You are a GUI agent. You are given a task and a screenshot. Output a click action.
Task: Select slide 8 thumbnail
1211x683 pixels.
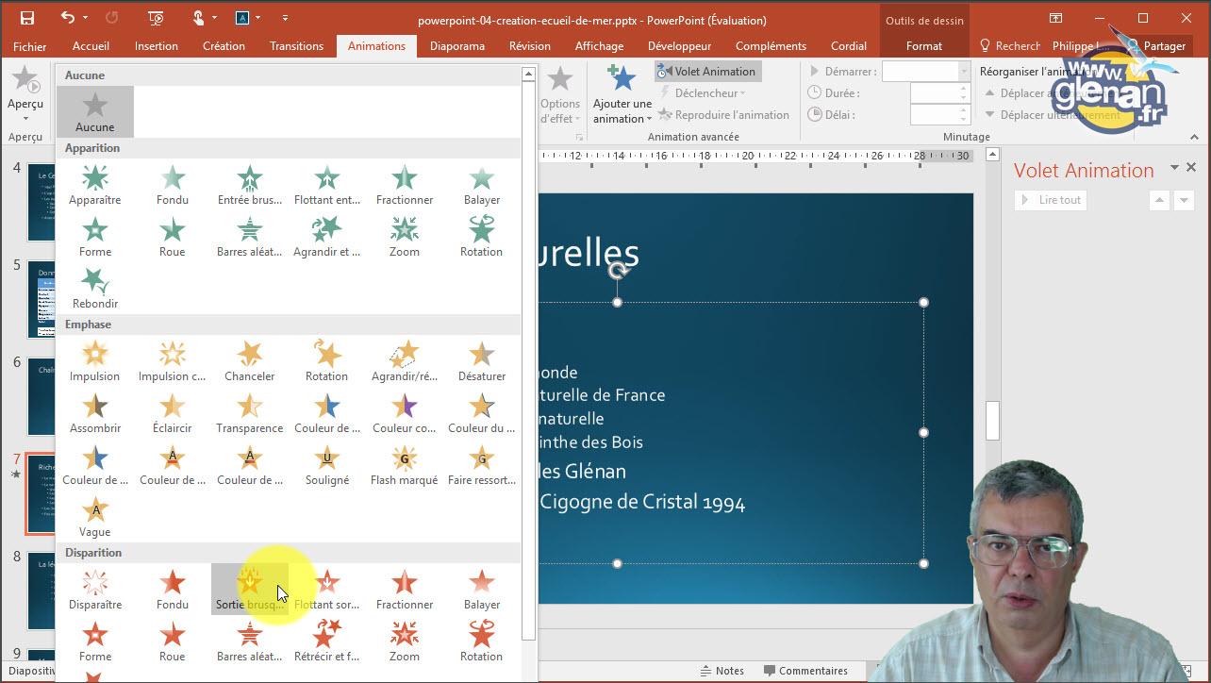click(x=40, y=591)
